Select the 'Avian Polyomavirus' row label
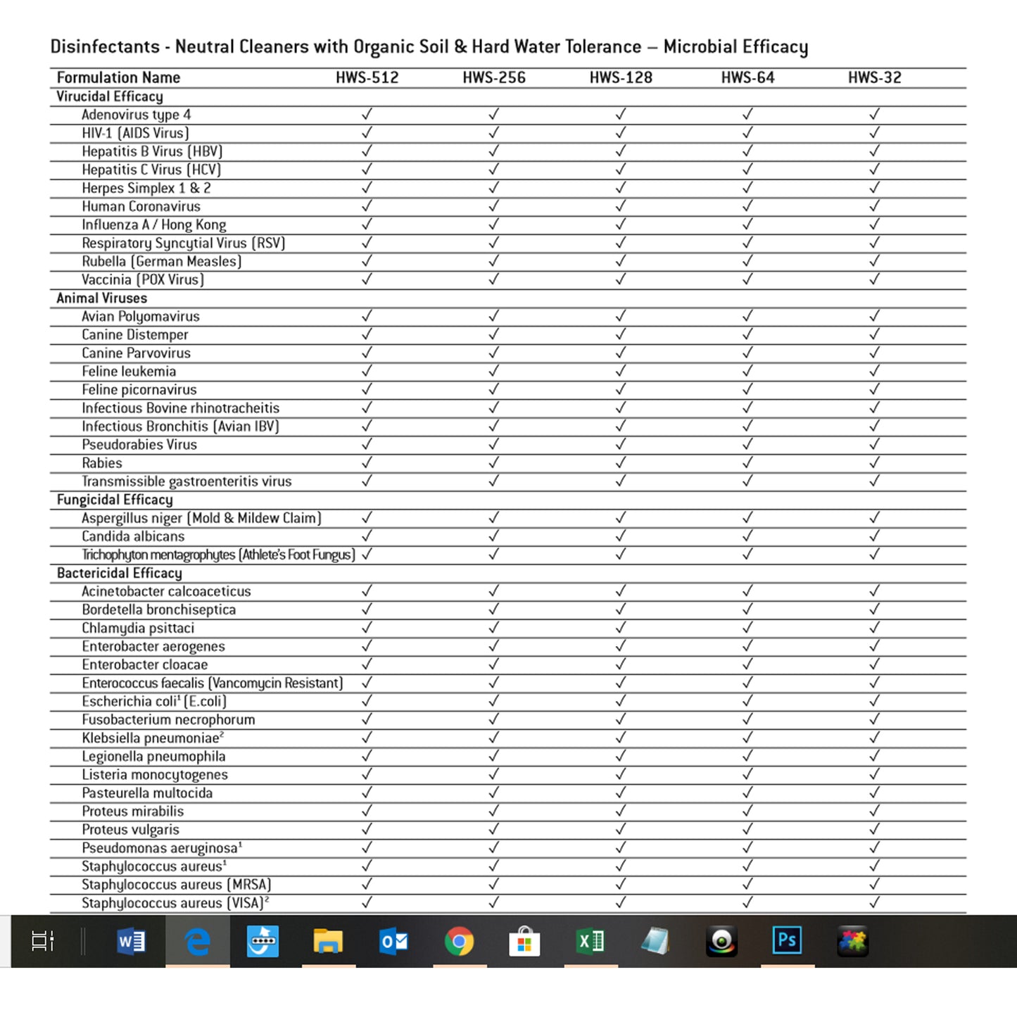1017x1017 pixels. click(141, 317)
